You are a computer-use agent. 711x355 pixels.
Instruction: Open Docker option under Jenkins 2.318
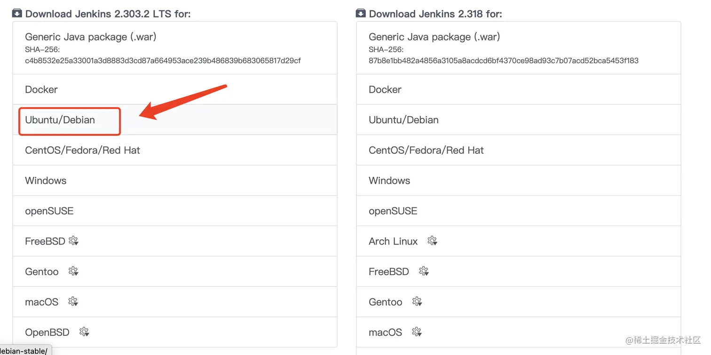519,89
